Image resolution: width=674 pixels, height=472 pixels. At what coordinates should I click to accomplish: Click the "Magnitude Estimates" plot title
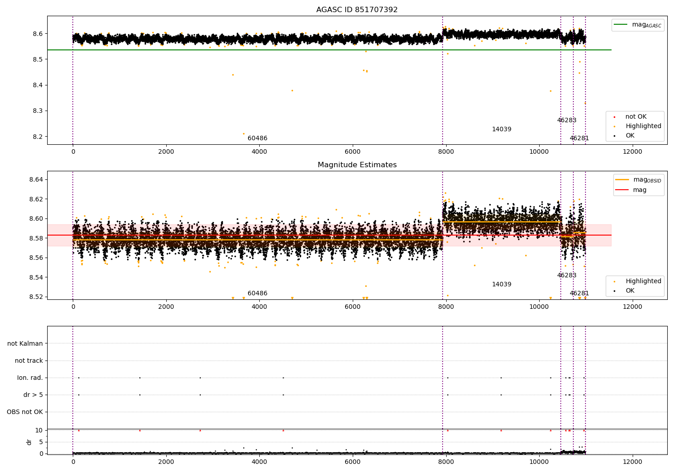point(357,165)
